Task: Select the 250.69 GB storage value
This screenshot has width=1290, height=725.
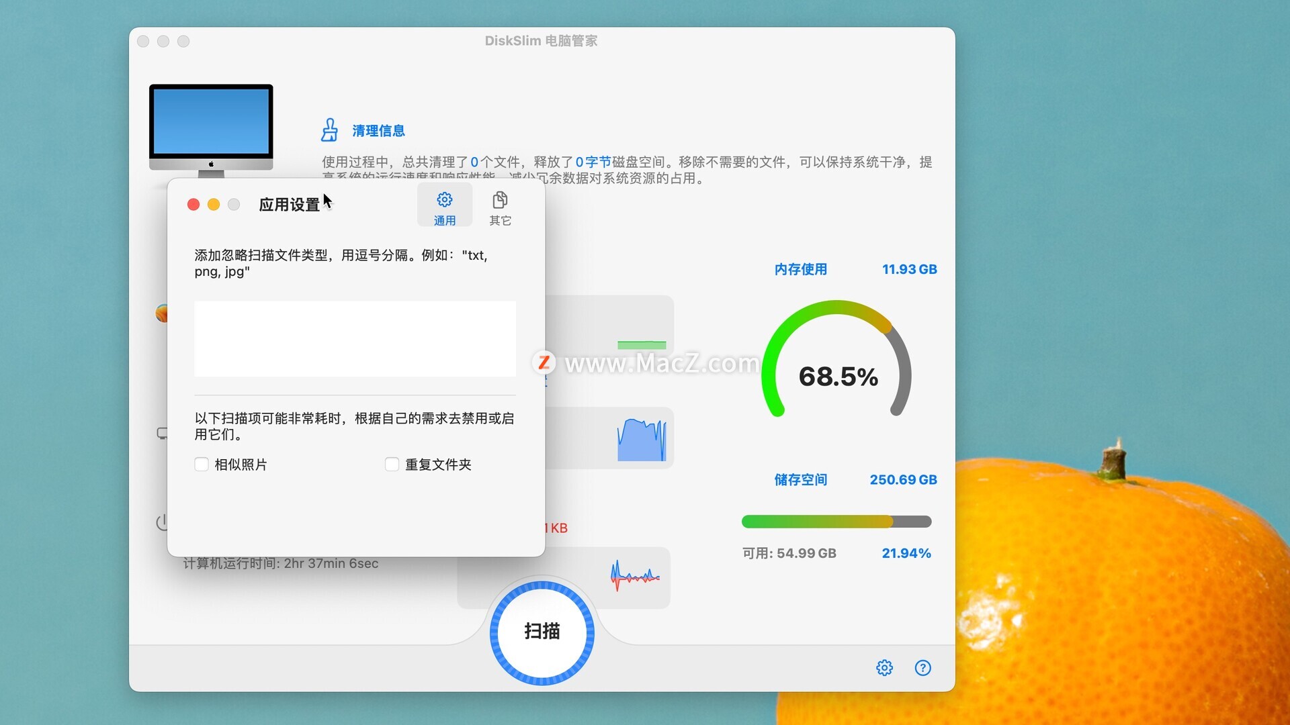Action: tap(903, 480)
